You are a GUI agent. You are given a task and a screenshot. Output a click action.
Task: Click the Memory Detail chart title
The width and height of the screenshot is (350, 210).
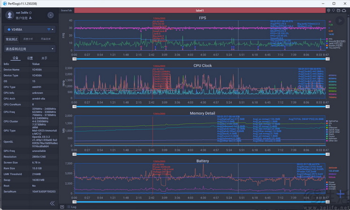[203, 113]
